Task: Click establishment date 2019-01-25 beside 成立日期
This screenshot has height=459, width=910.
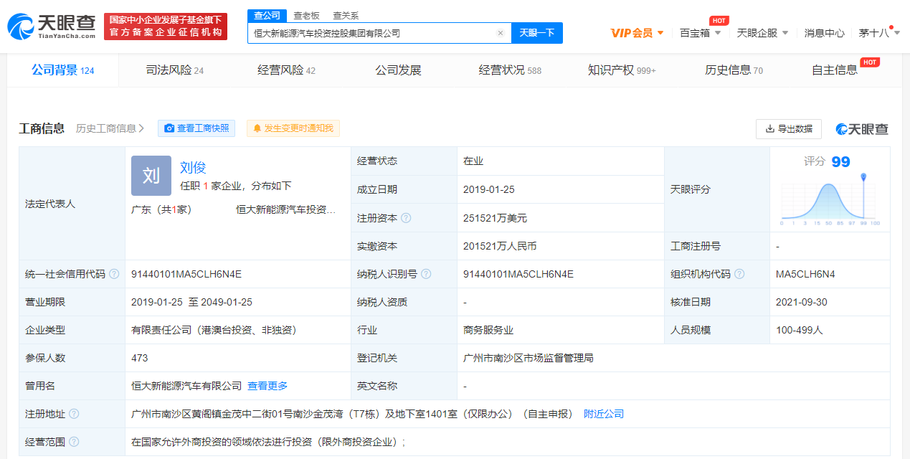Action: pos(489,190)
